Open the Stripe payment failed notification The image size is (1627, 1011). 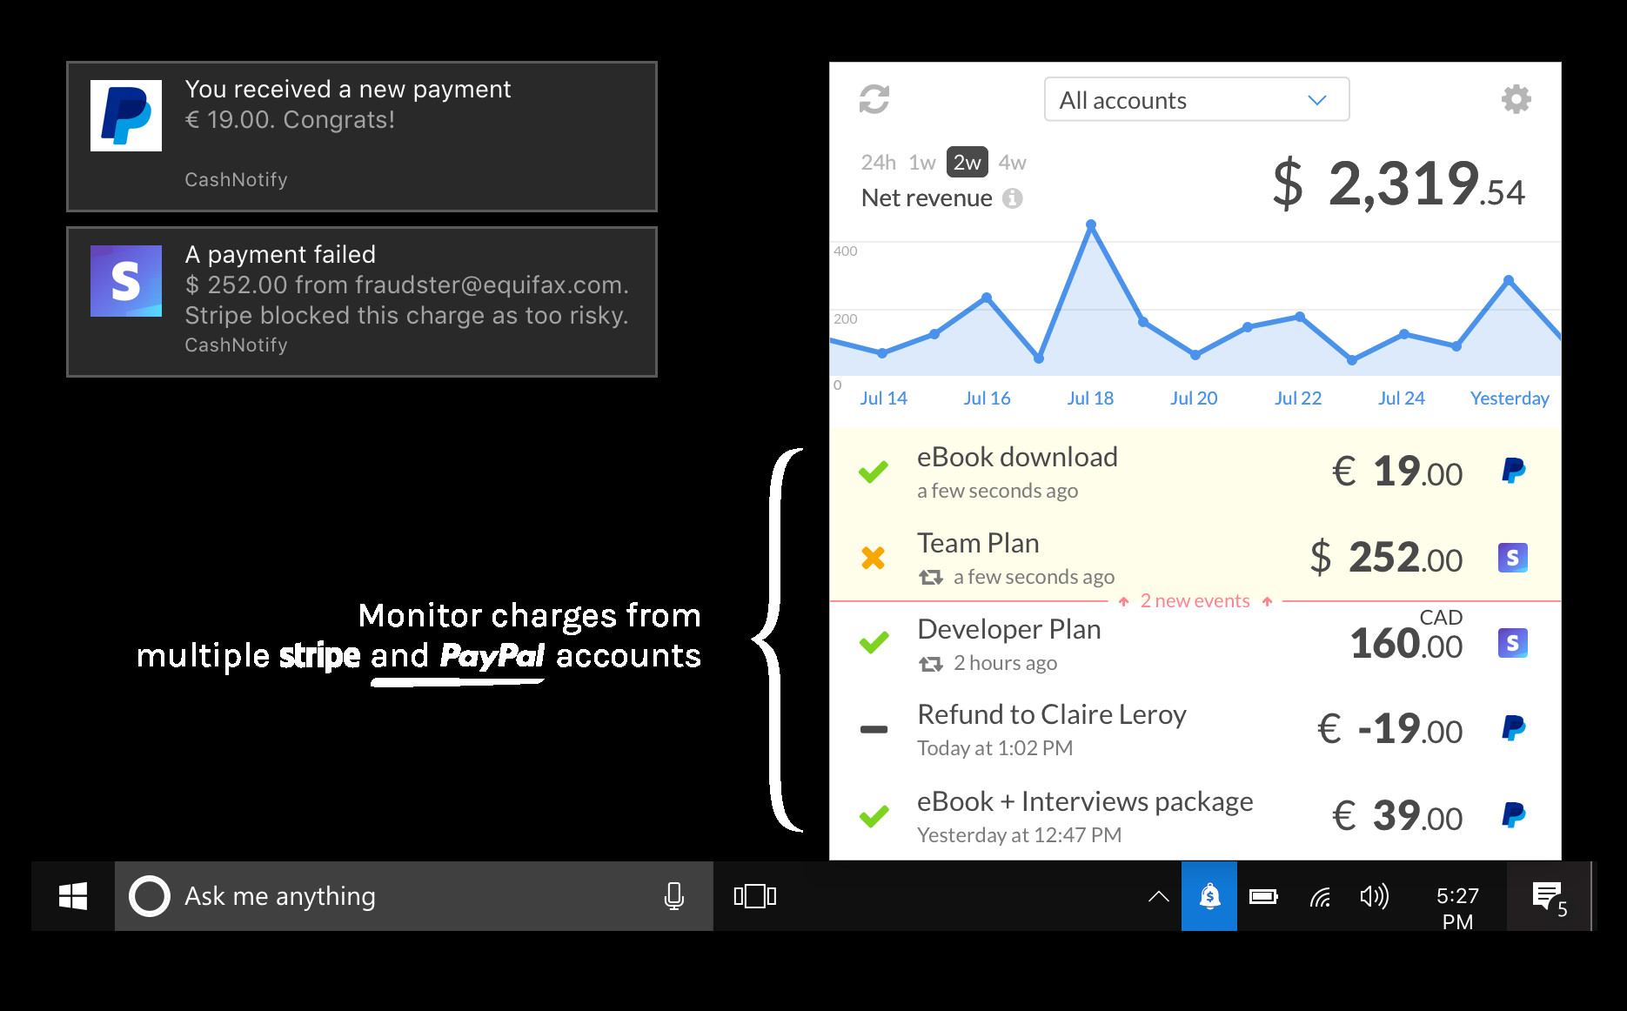362,302
